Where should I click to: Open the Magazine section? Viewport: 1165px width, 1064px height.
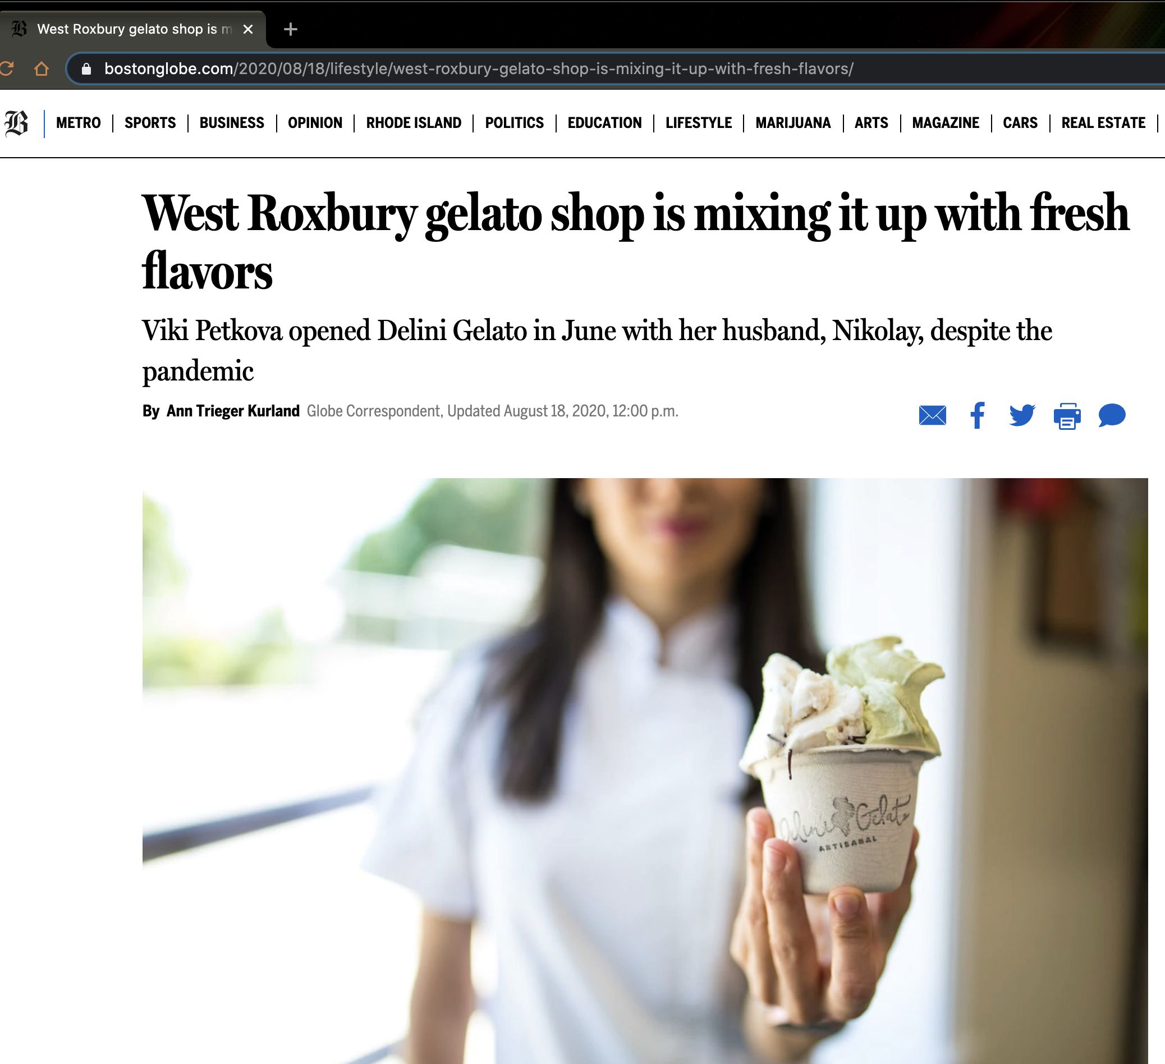[946, 123]
